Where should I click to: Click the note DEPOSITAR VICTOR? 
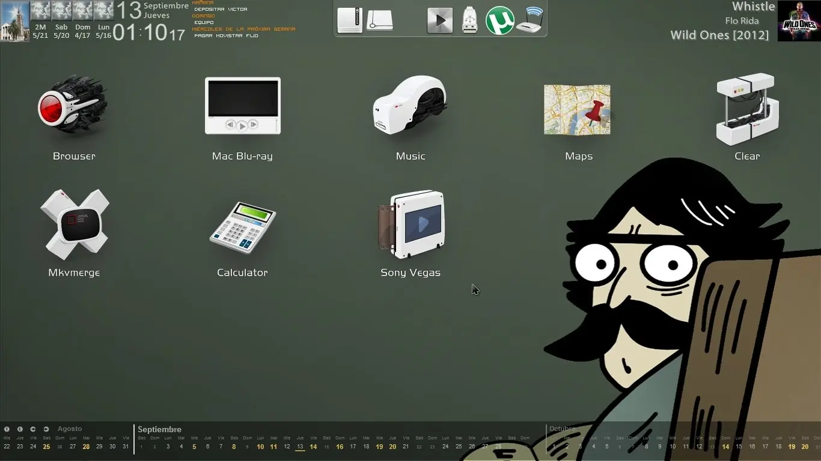click(x=221, y=10)
